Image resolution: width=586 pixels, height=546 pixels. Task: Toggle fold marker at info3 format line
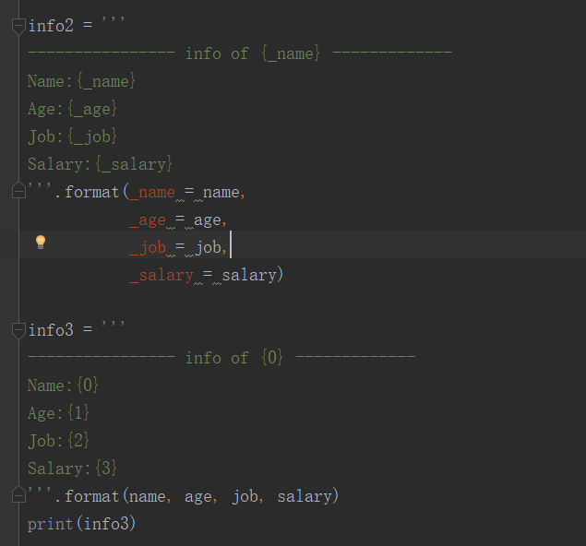(18, 494)
